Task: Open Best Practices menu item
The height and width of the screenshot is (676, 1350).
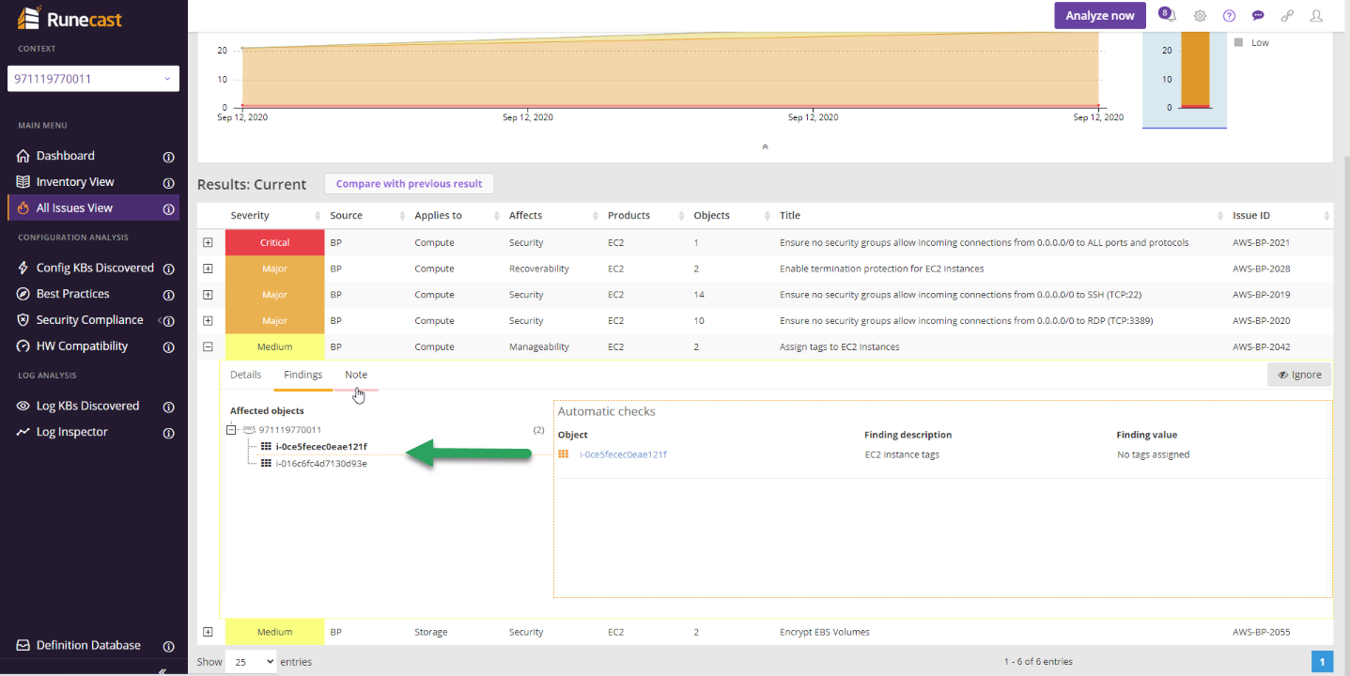Action: 73,294
